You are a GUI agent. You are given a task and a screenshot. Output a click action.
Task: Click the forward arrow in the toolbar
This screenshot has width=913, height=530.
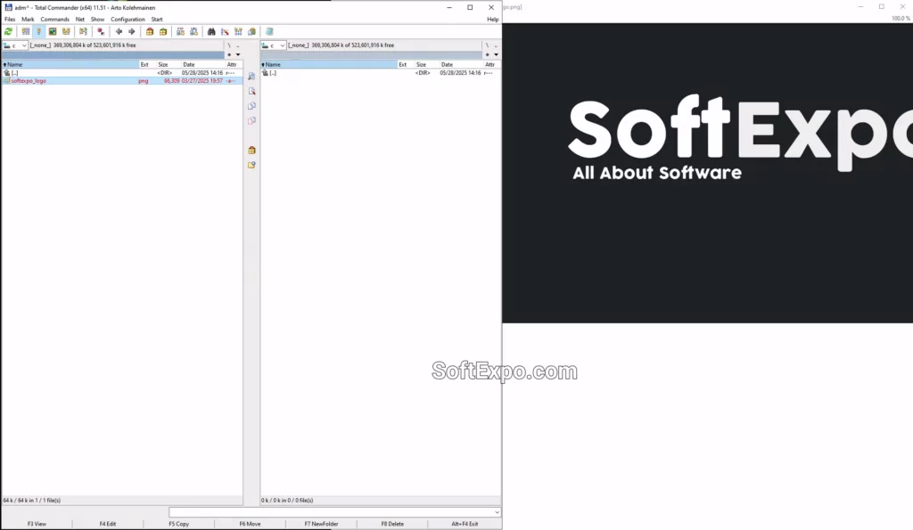[132, 32]
